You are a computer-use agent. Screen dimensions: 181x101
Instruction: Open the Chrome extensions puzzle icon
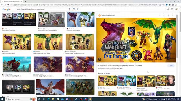coord(170,5)
